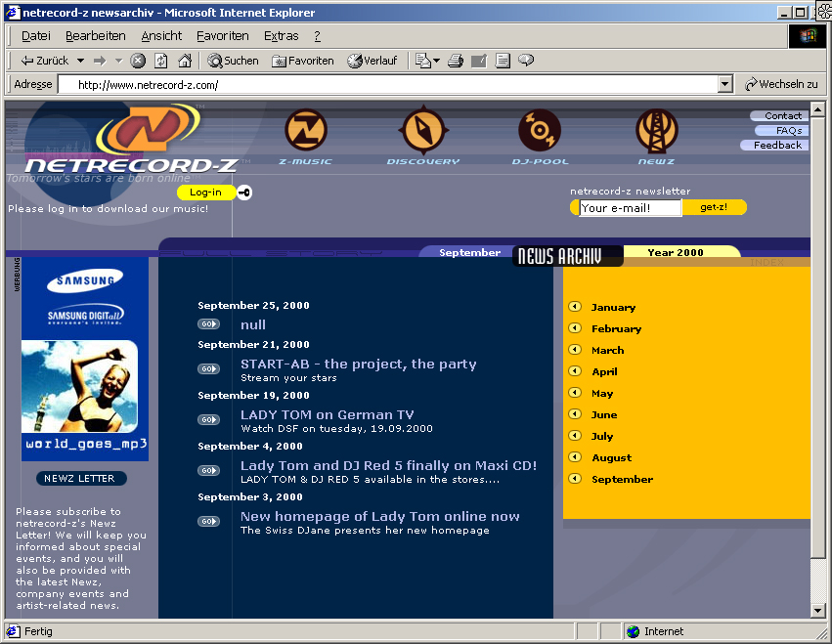Click the browser Back arrow (Zurück)

click(x=45, y=61)
